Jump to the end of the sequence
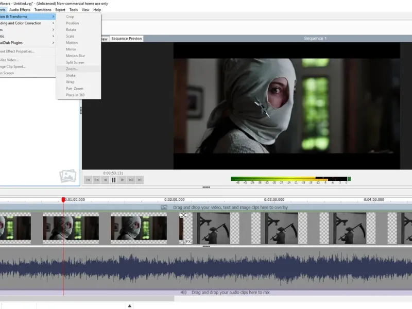The height and width of the screenshot is (309, 412). coord(140,180)
